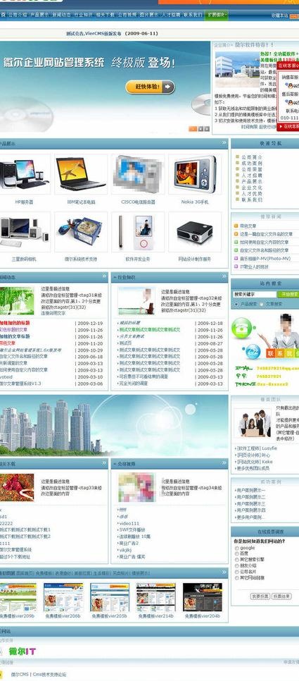Click the 联系我们 colored tile banner

point(283,353)
